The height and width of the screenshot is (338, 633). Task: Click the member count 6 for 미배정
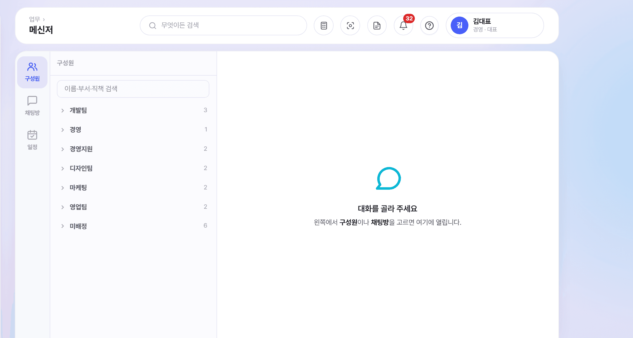(205, 226)
